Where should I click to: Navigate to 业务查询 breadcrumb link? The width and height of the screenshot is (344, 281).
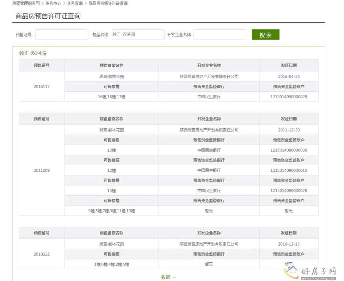[75, 3]
